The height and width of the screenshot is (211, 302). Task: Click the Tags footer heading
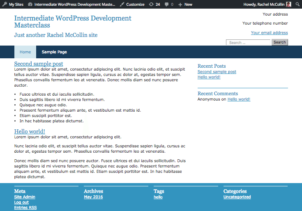click(159, 191)
